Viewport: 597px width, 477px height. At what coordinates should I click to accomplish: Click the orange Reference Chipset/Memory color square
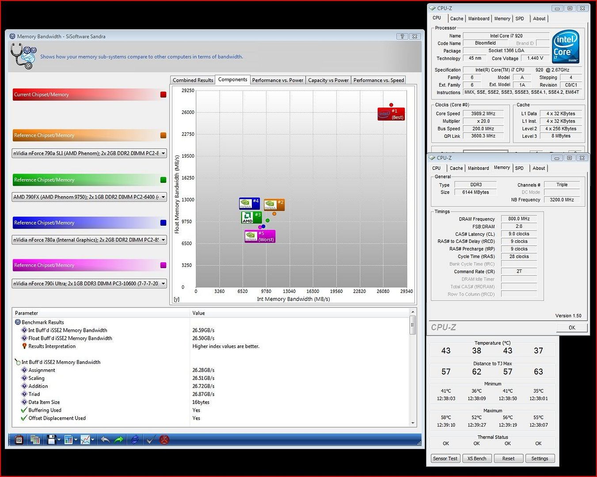point(163,136)
